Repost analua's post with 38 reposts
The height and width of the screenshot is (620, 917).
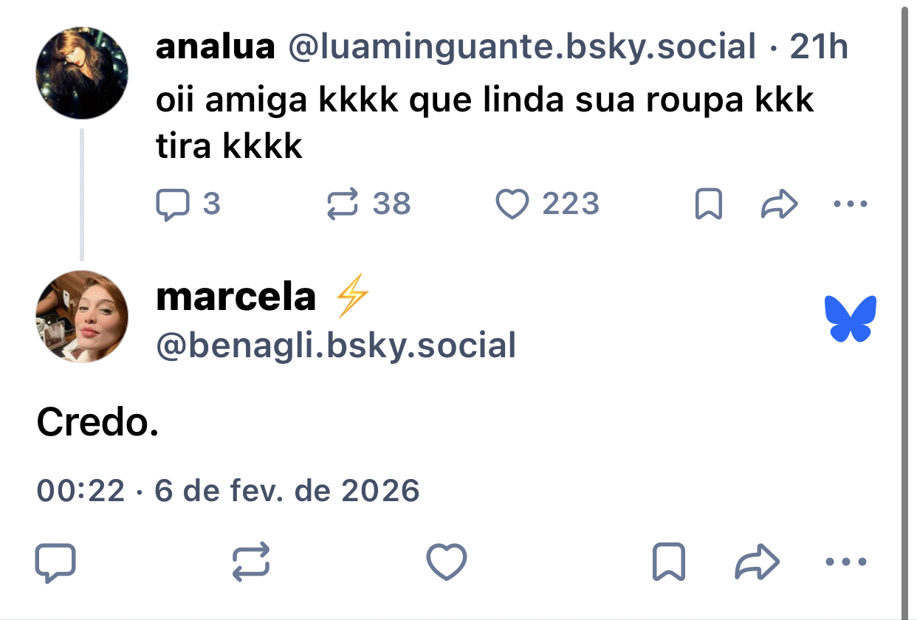click(x=342, y=204)
